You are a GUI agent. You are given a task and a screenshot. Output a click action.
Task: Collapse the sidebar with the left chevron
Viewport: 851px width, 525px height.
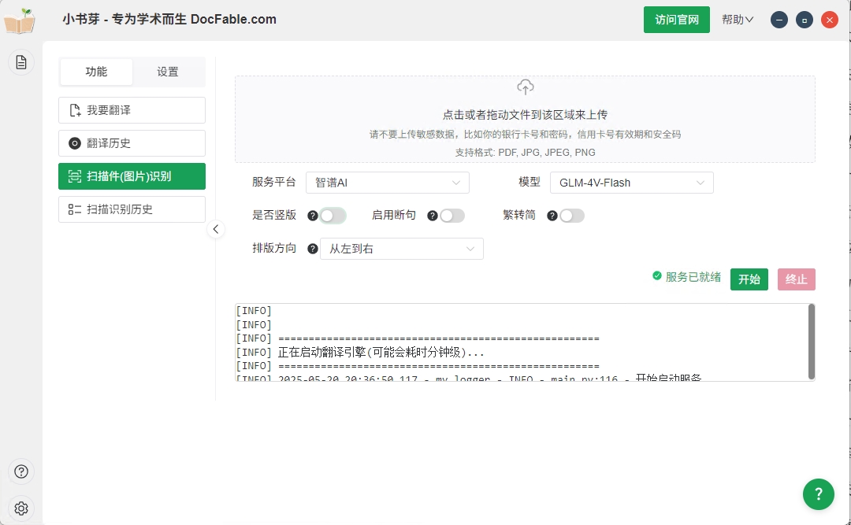[x=216, y=229]
